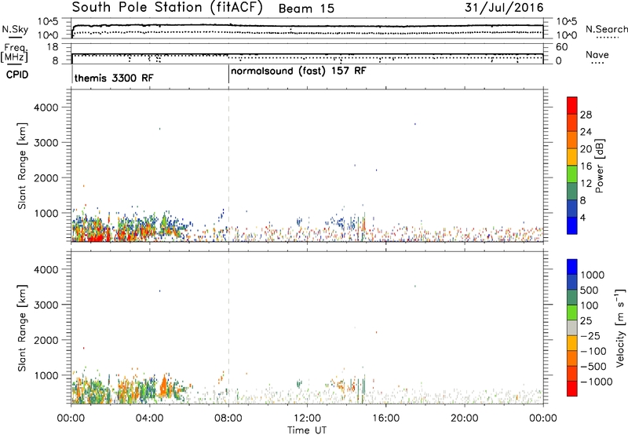The width and height of the screenshot is (628, 435).
Task: Click the "24" label on Power colorbar
Action: tap(586, 132)
